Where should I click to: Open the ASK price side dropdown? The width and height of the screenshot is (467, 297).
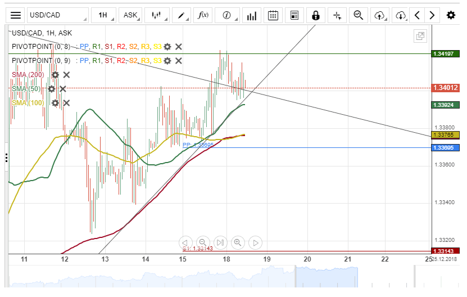130,15
